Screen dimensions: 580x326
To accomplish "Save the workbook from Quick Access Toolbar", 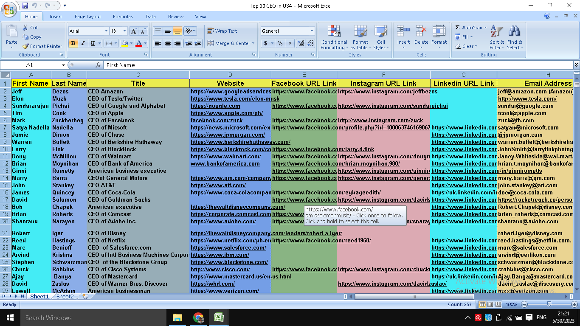I will coord(25,6).
